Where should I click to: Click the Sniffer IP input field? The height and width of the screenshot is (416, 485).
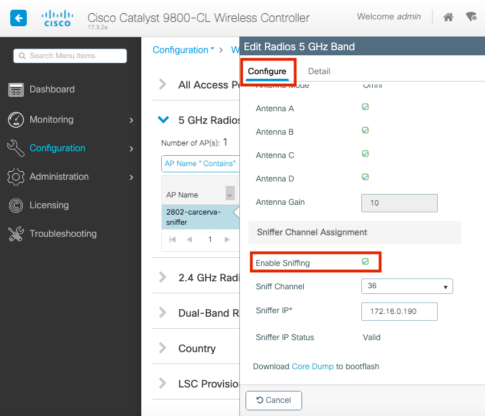[399, 312]
